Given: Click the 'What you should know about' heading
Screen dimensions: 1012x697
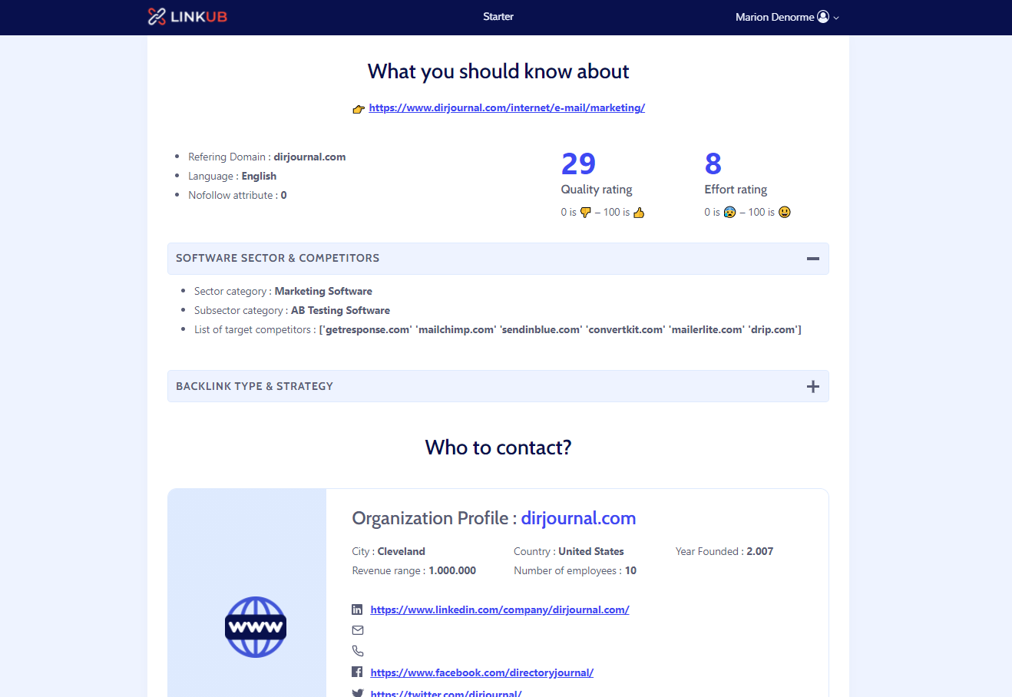Looking at the screenshot, I should tap(498, 71).
